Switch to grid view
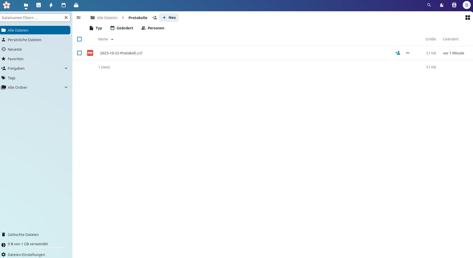This screenshot has height=258, width=473. coord(467,18)
